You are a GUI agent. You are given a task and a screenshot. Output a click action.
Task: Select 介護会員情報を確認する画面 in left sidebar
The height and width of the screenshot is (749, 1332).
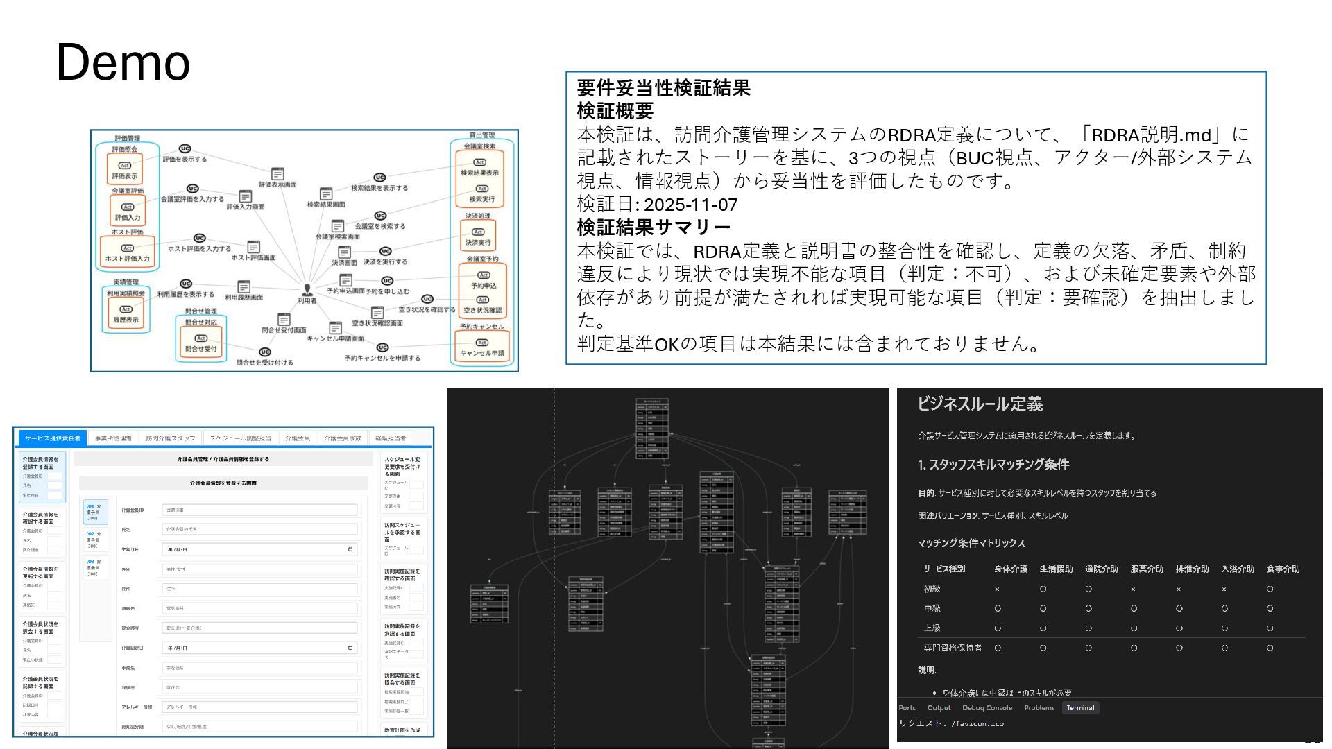(40, 518)
